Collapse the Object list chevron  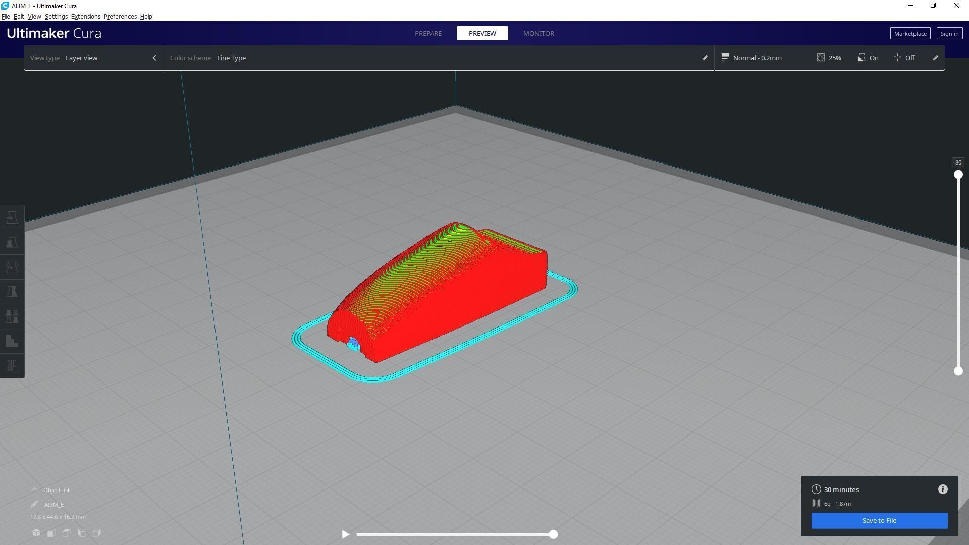click(x=34, y=489)
